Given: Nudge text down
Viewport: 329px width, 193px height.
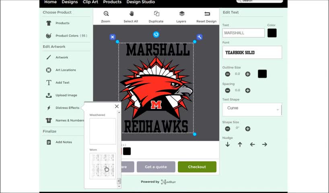Looking at the screenshot, I should (228, 144).
